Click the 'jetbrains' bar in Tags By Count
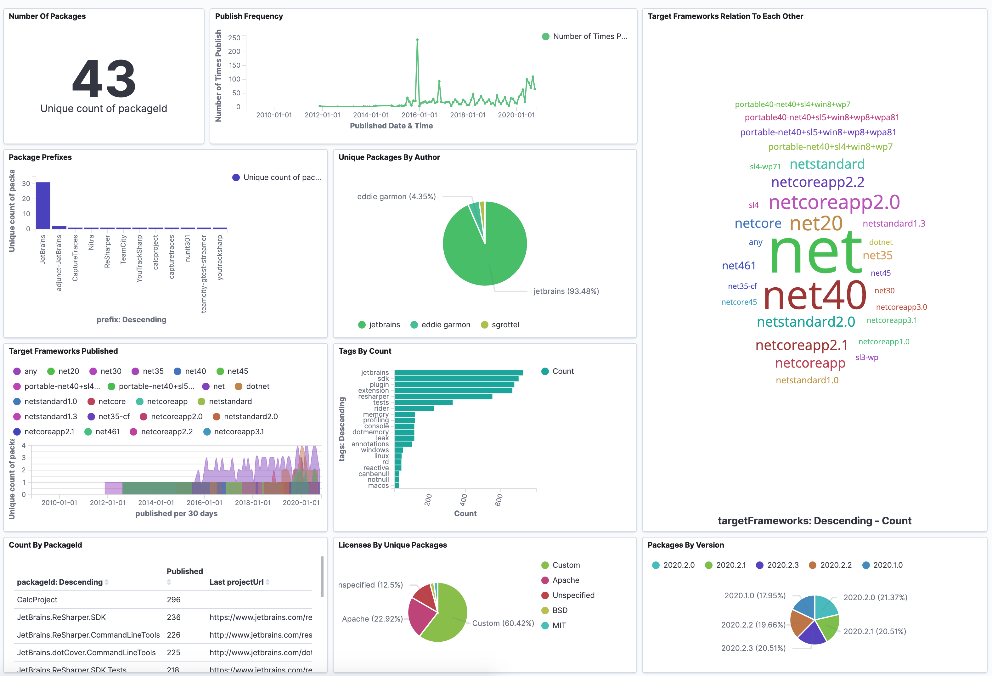This screenshot has width=992, height=676. (x=459, y=373)
